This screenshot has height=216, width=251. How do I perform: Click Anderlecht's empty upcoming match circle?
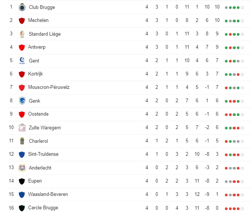click(242, 168)
